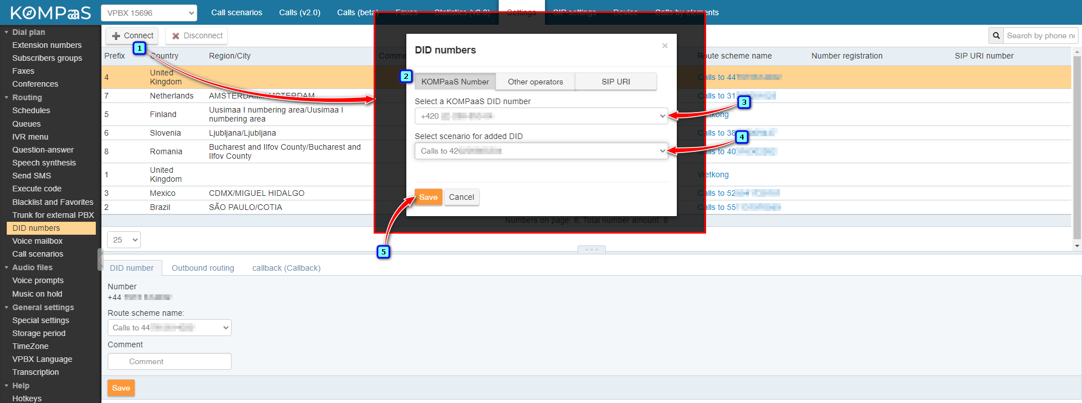Click the Search by phone number field

click(1040, 35)
